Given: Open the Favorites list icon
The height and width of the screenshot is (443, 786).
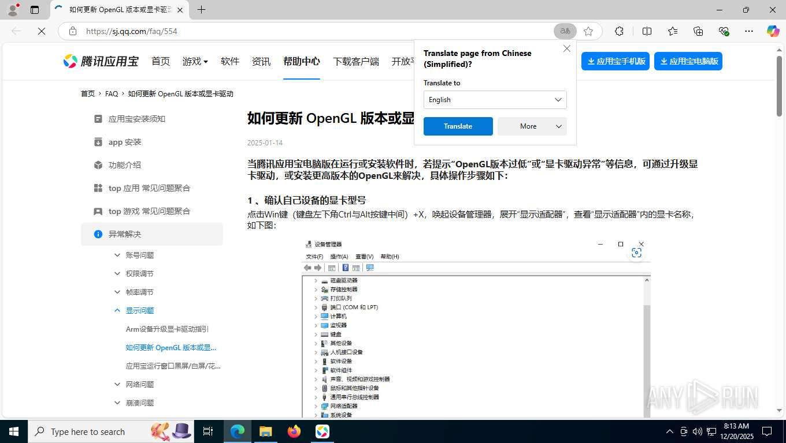Looking at the screenshot, I should click(x=673, y=31).
